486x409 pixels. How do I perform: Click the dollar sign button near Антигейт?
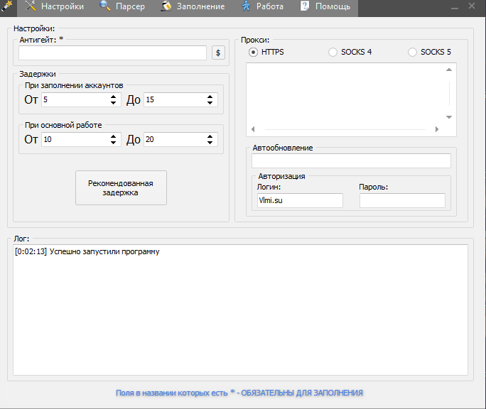tap(218, 53)
